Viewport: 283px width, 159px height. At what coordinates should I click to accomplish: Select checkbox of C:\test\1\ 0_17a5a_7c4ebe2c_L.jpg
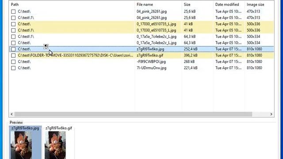click(x=13, y=37)
